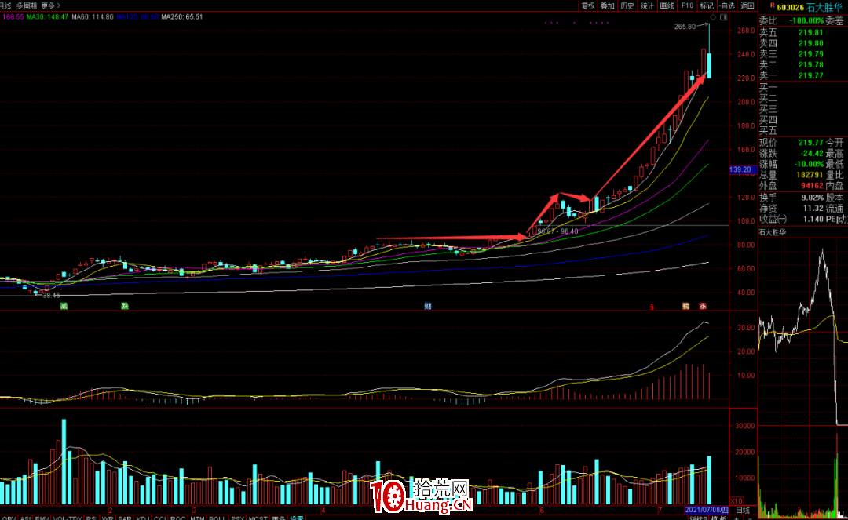
Task: Click the R marker beside stock code
Action: tap(773, 5)
